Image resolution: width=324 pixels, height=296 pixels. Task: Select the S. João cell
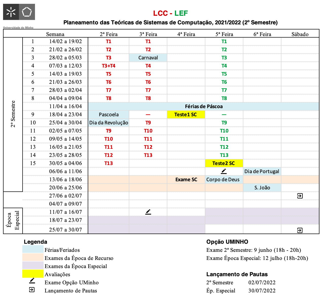pos(262,188)
